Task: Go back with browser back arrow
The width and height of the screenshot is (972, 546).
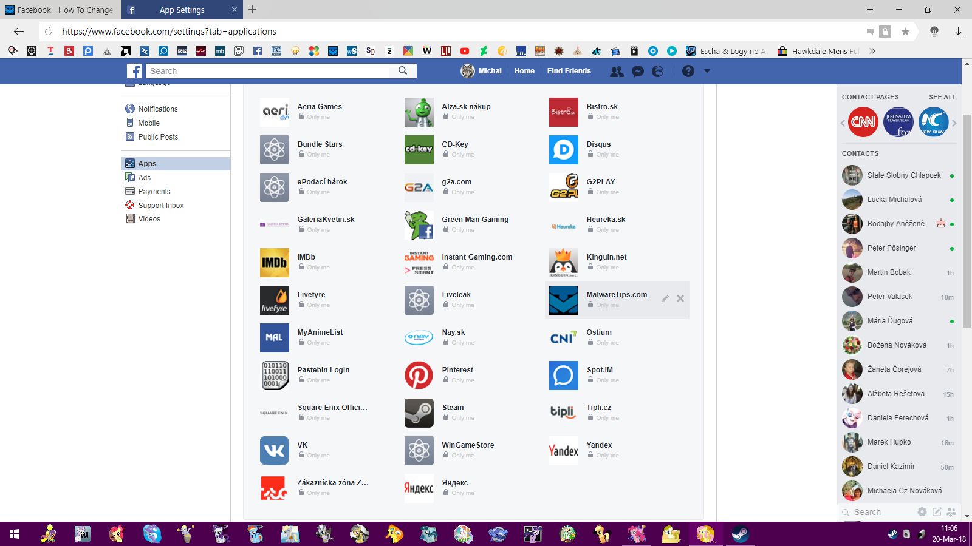Action: coord(19,32)
